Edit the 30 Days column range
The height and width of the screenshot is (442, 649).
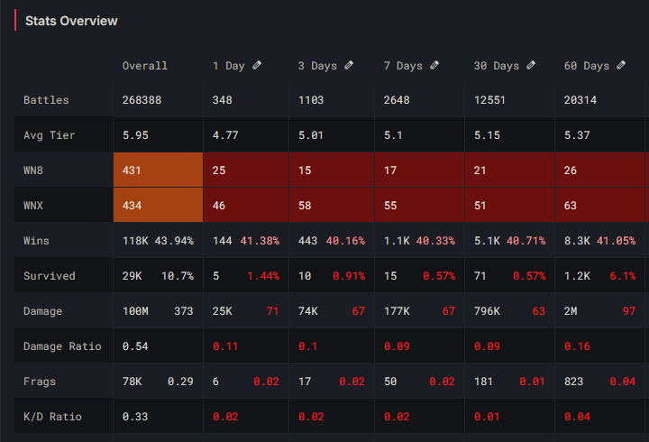click(532, 65)
